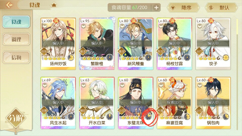The height and width of the screenshot is (136, 242).
Task: Click the red-circled emblem on 东璧龙珠 card
Action: coord(148,117)
